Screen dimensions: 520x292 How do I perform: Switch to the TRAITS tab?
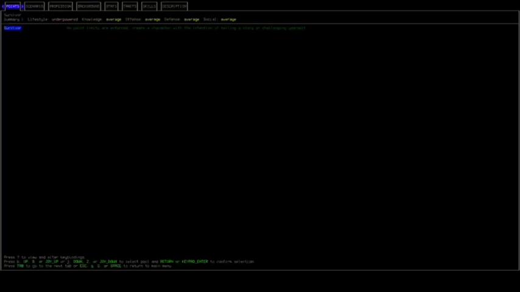pos(130,6)
